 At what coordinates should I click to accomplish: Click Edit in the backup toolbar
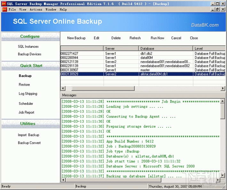[97, 38]
